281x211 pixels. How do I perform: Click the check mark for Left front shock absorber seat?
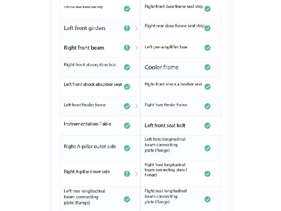[x=127, y=87]
